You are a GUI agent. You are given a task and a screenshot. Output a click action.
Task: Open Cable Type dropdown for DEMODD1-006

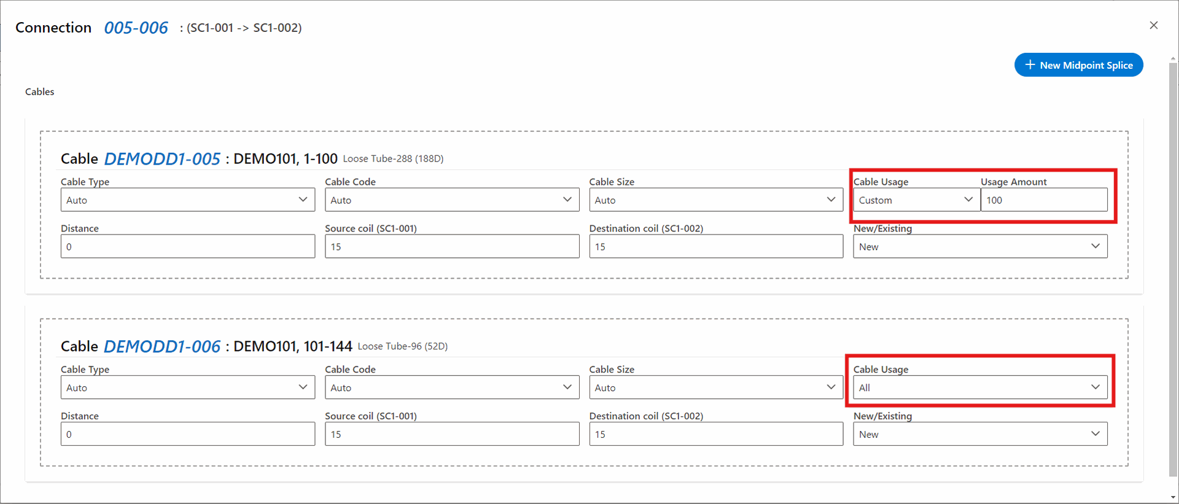[x=188, y=387]
